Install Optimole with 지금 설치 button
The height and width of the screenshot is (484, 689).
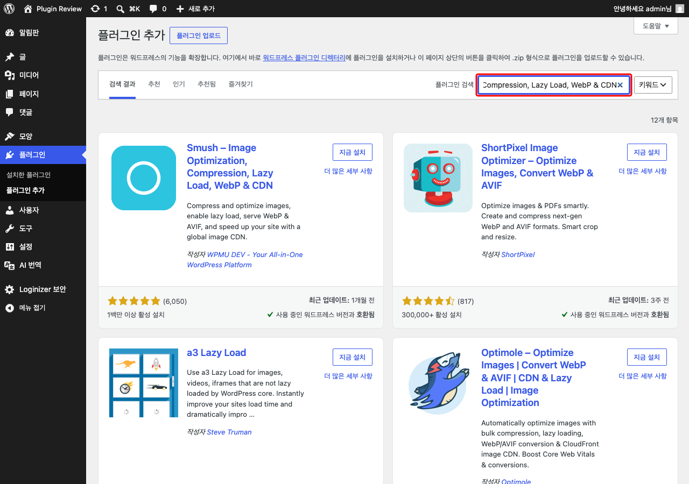click(x=647, y=357)
